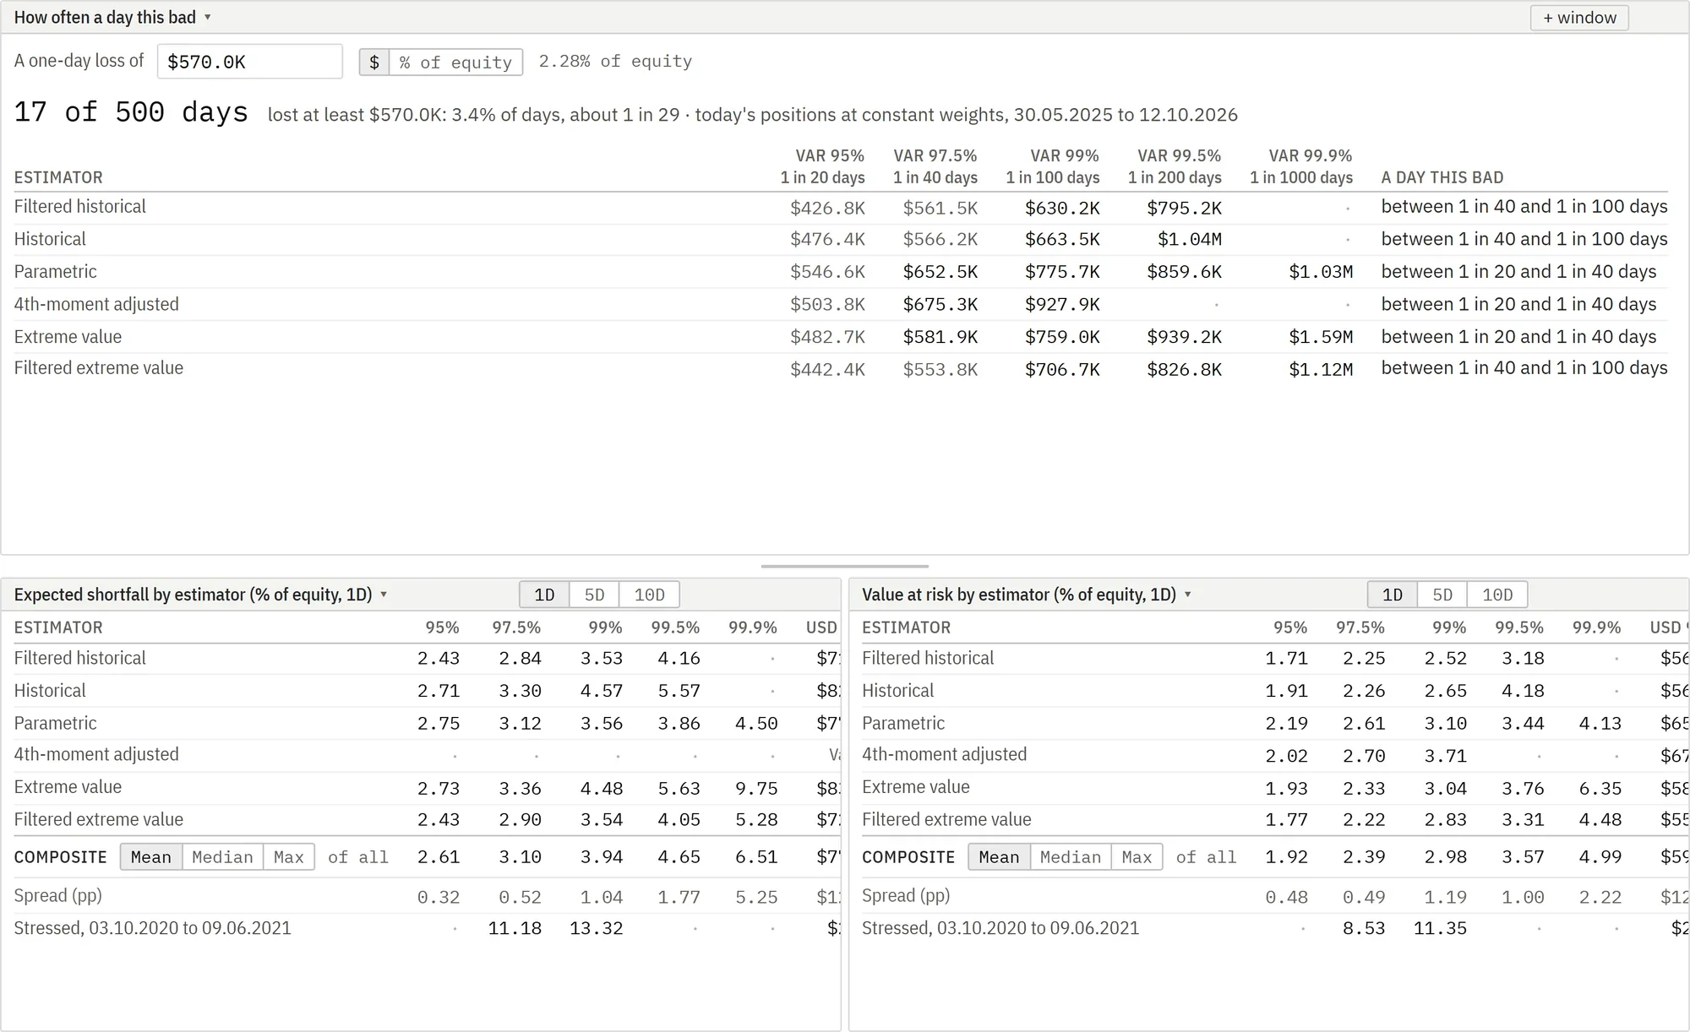1690x1032 pixels.
Task: Click Historical row label in Value at risk panel
Action: pyautogui.click(x=897, y=691)
